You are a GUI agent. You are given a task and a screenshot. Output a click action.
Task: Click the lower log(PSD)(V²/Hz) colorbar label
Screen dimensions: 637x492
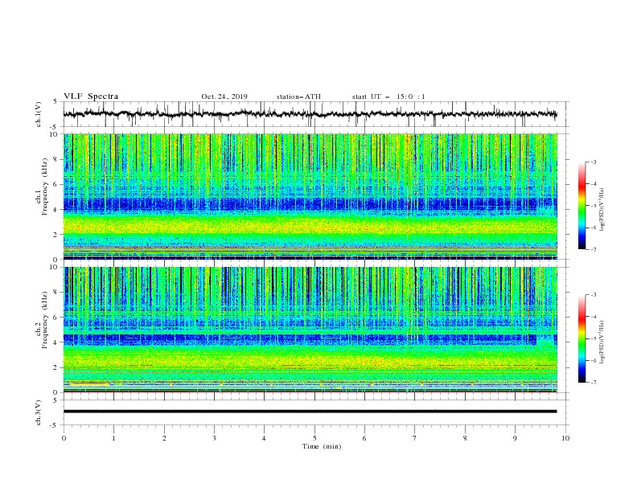click(602, 342)
